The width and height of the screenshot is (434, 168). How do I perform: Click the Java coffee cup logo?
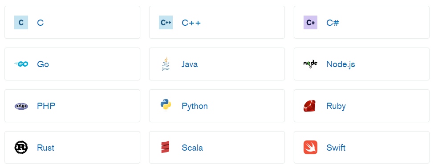click(x=166, y=64)
